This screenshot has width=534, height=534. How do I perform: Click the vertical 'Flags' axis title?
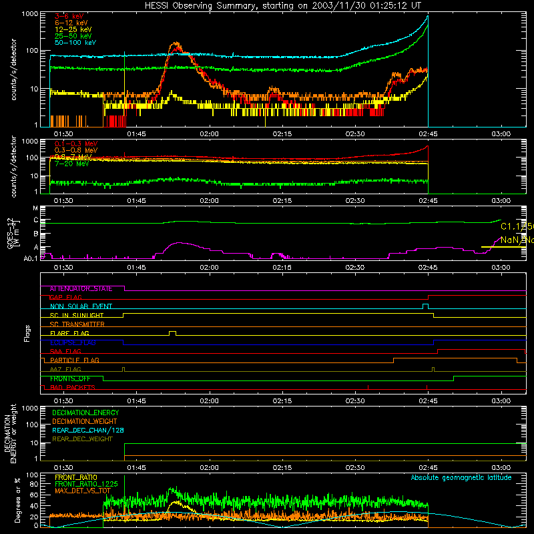(x=27, y=333)
